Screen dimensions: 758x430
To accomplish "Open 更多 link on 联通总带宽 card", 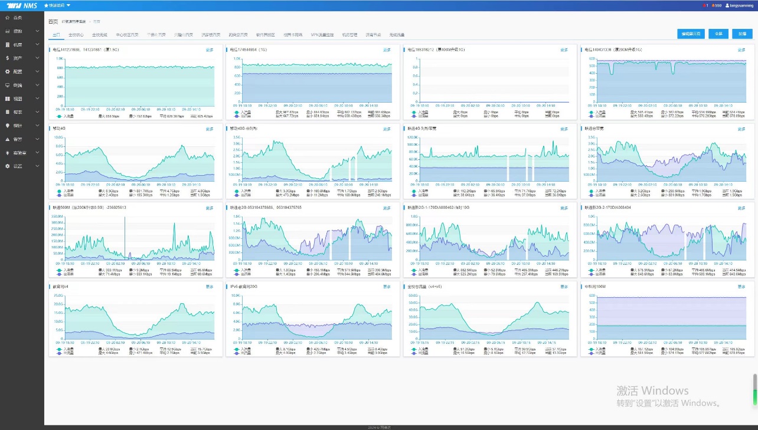I will point(741,129).
